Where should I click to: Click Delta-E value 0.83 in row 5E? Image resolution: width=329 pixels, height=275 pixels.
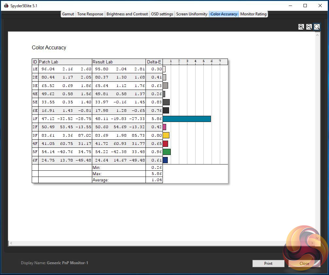point(157,102)
